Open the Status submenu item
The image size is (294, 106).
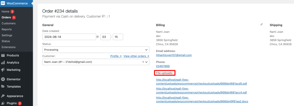pos(6,41)
